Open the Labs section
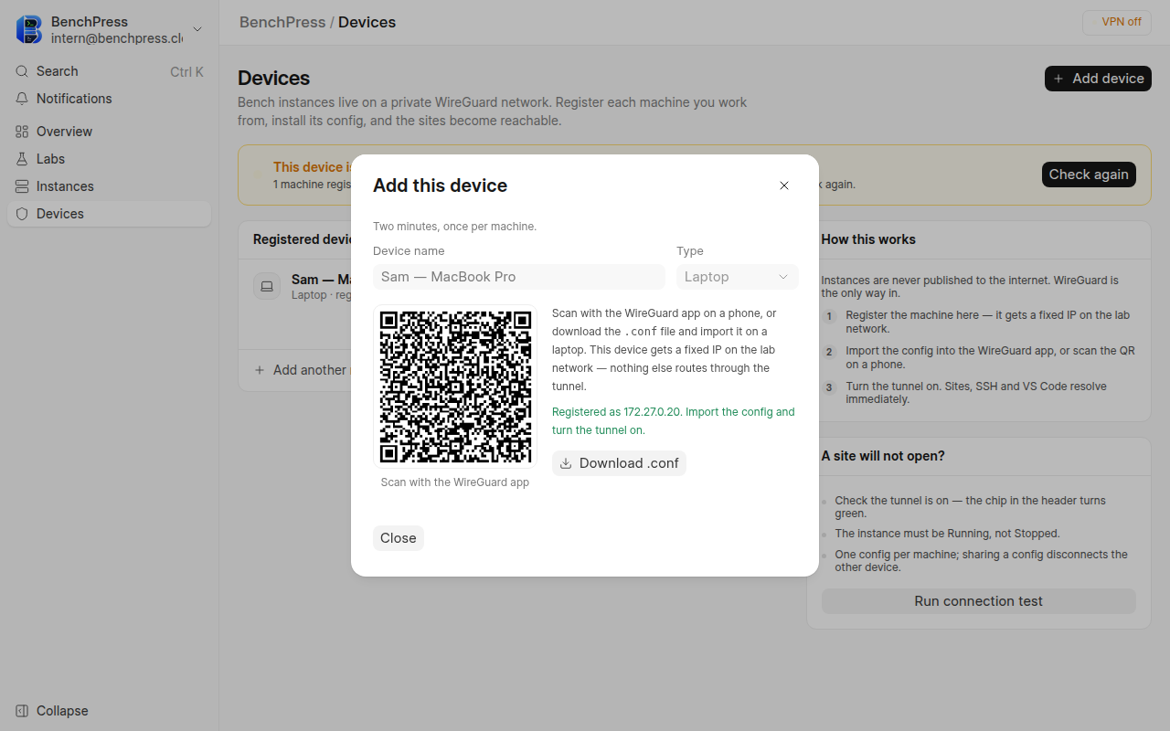The image size is (1170, 731). 110,159
